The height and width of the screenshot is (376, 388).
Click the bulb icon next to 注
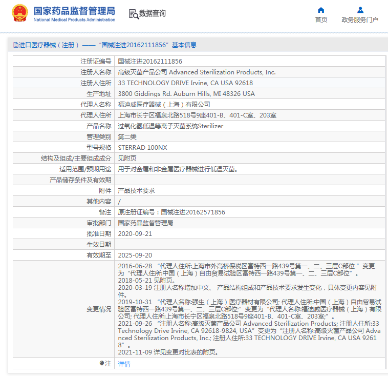pos(102,364)
